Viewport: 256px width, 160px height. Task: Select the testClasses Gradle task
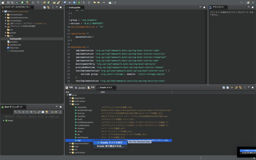coord(83,138)
